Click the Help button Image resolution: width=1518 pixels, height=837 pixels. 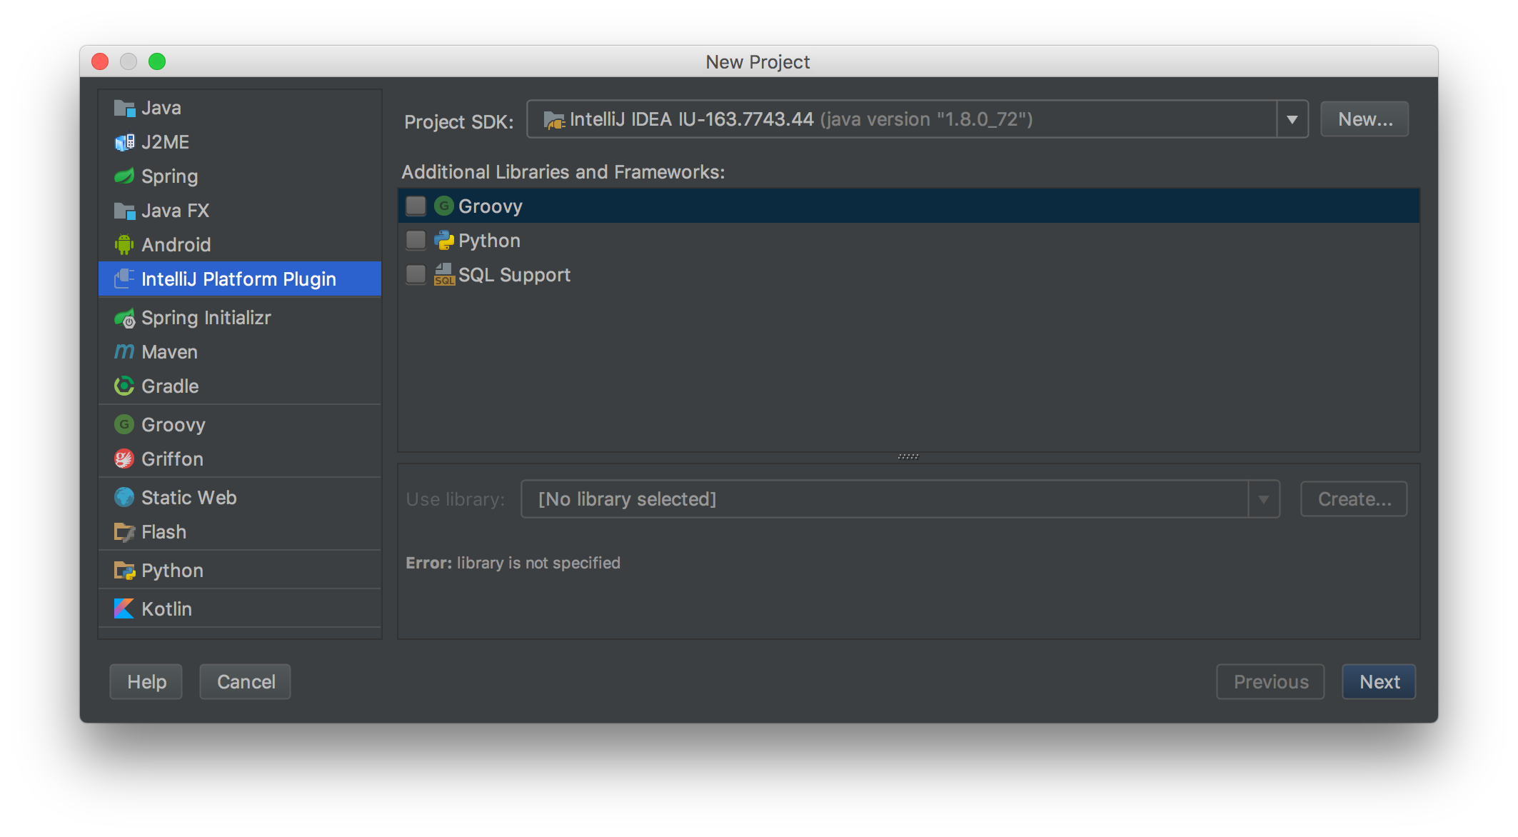[146, 681]
